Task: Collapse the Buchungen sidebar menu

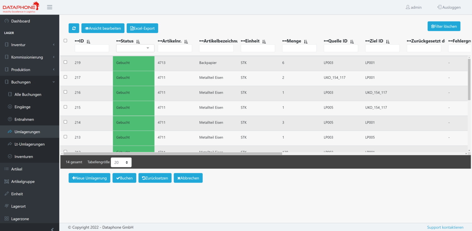Action: 21,82
